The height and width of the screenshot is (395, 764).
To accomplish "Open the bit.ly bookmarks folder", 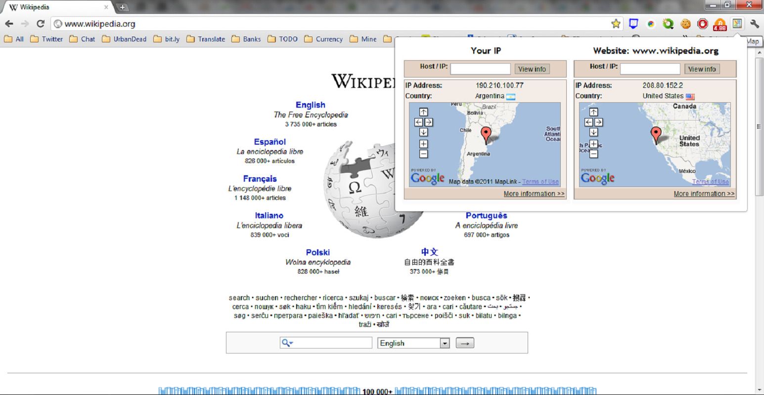I will 167,39.
